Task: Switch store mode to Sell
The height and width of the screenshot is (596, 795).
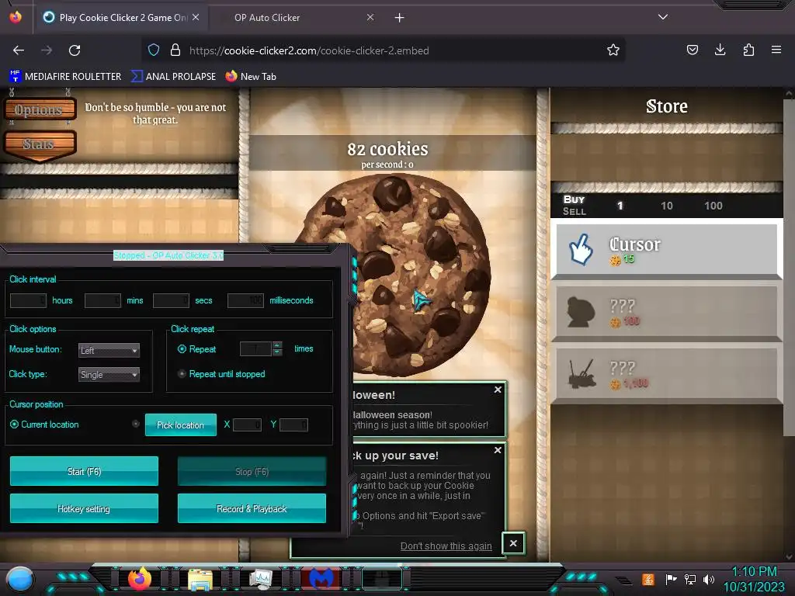Action: pyautogui.click(x=574, y=211)
